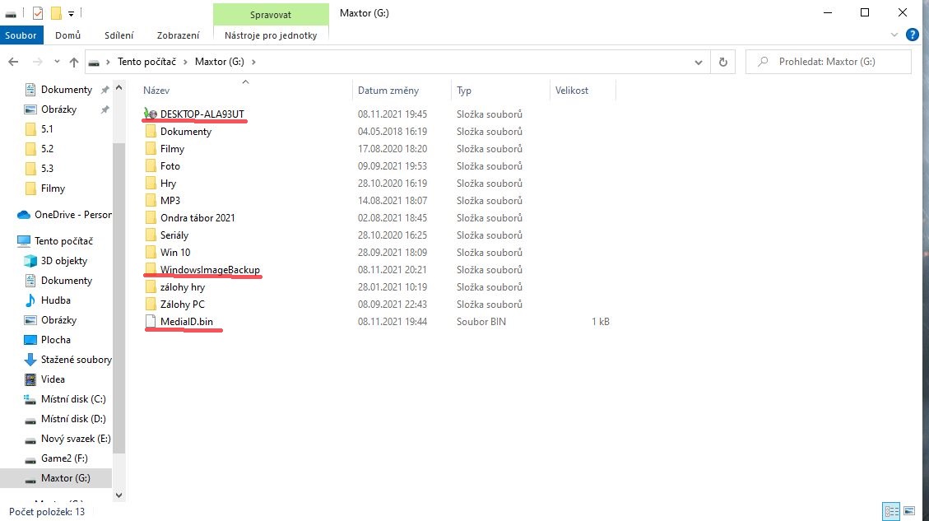Open OneDrive - Personal in sidebar
Screen dimensions: 929x521
tap(73, 215)
